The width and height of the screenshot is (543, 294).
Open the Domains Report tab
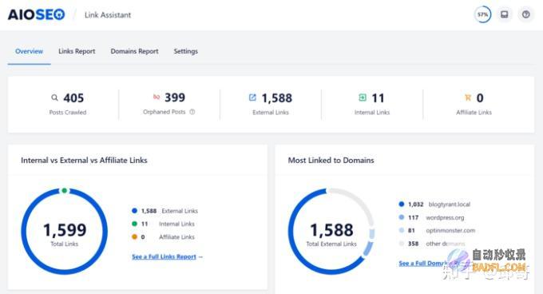(134, 51)
